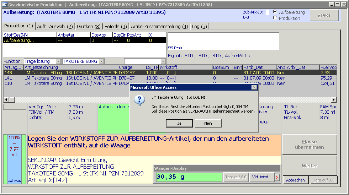Minimize the Gravimetrische Produktion window

(x=332, y=5)
